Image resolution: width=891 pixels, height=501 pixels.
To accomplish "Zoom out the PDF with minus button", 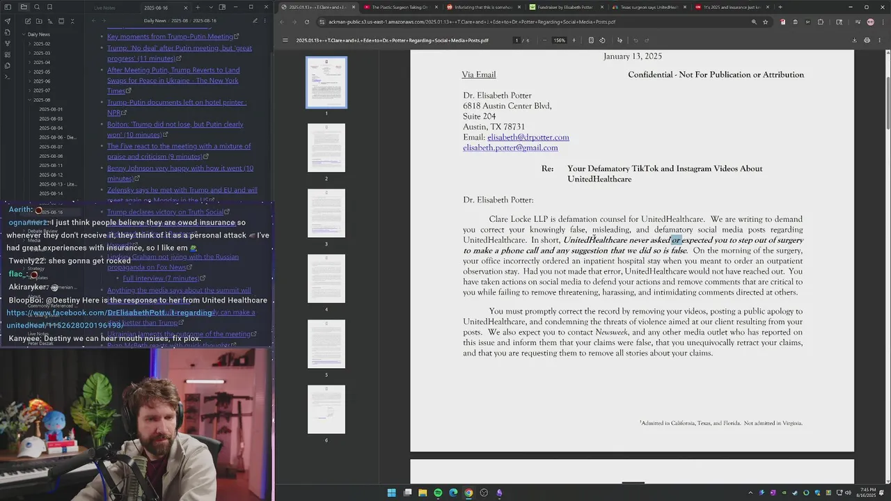I will 544,40.
